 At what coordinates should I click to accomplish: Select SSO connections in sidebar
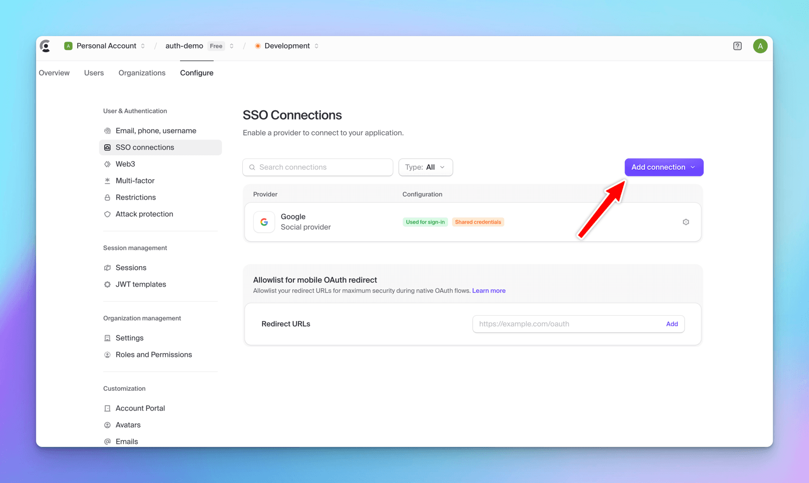point(160,147)
